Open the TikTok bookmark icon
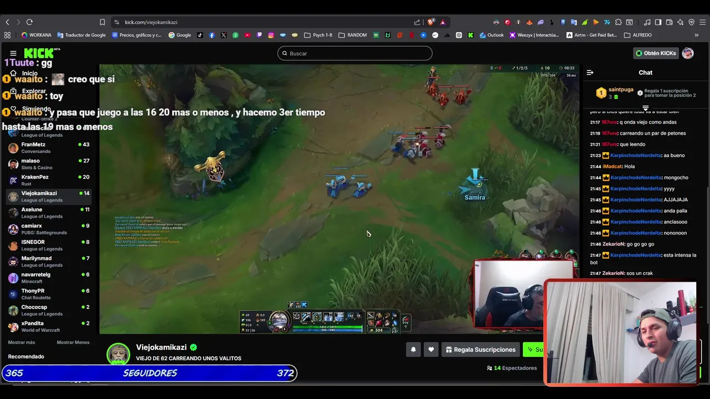The image size is (710, 399). 200,35
